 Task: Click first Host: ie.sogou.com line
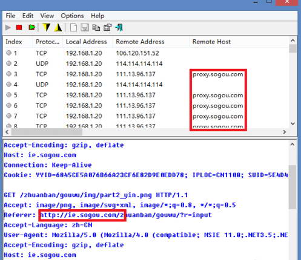click(x=40, y=155)
